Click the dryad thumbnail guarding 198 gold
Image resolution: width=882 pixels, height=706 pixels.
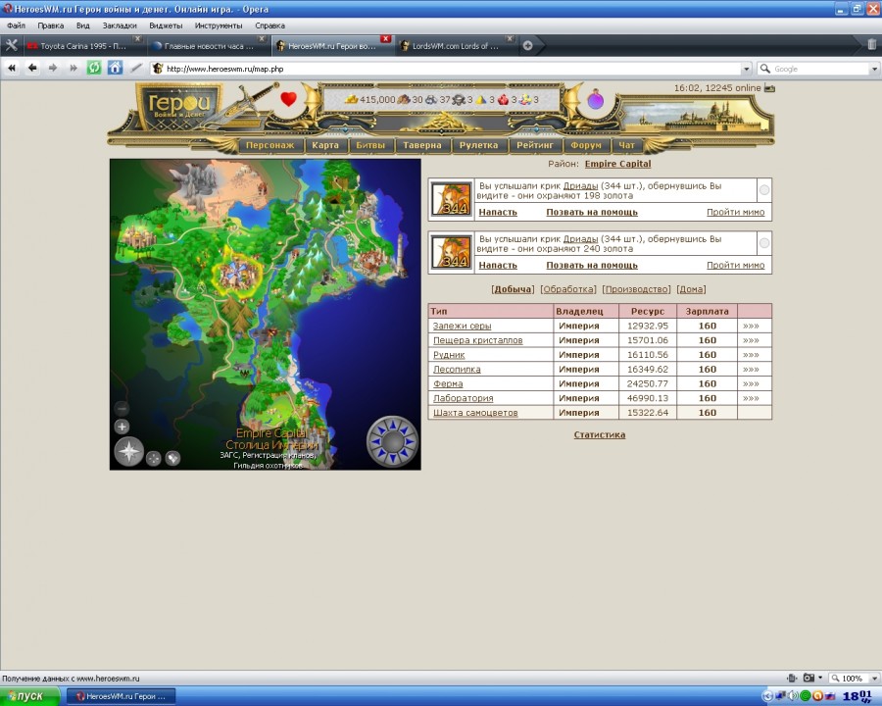[452, 199]
